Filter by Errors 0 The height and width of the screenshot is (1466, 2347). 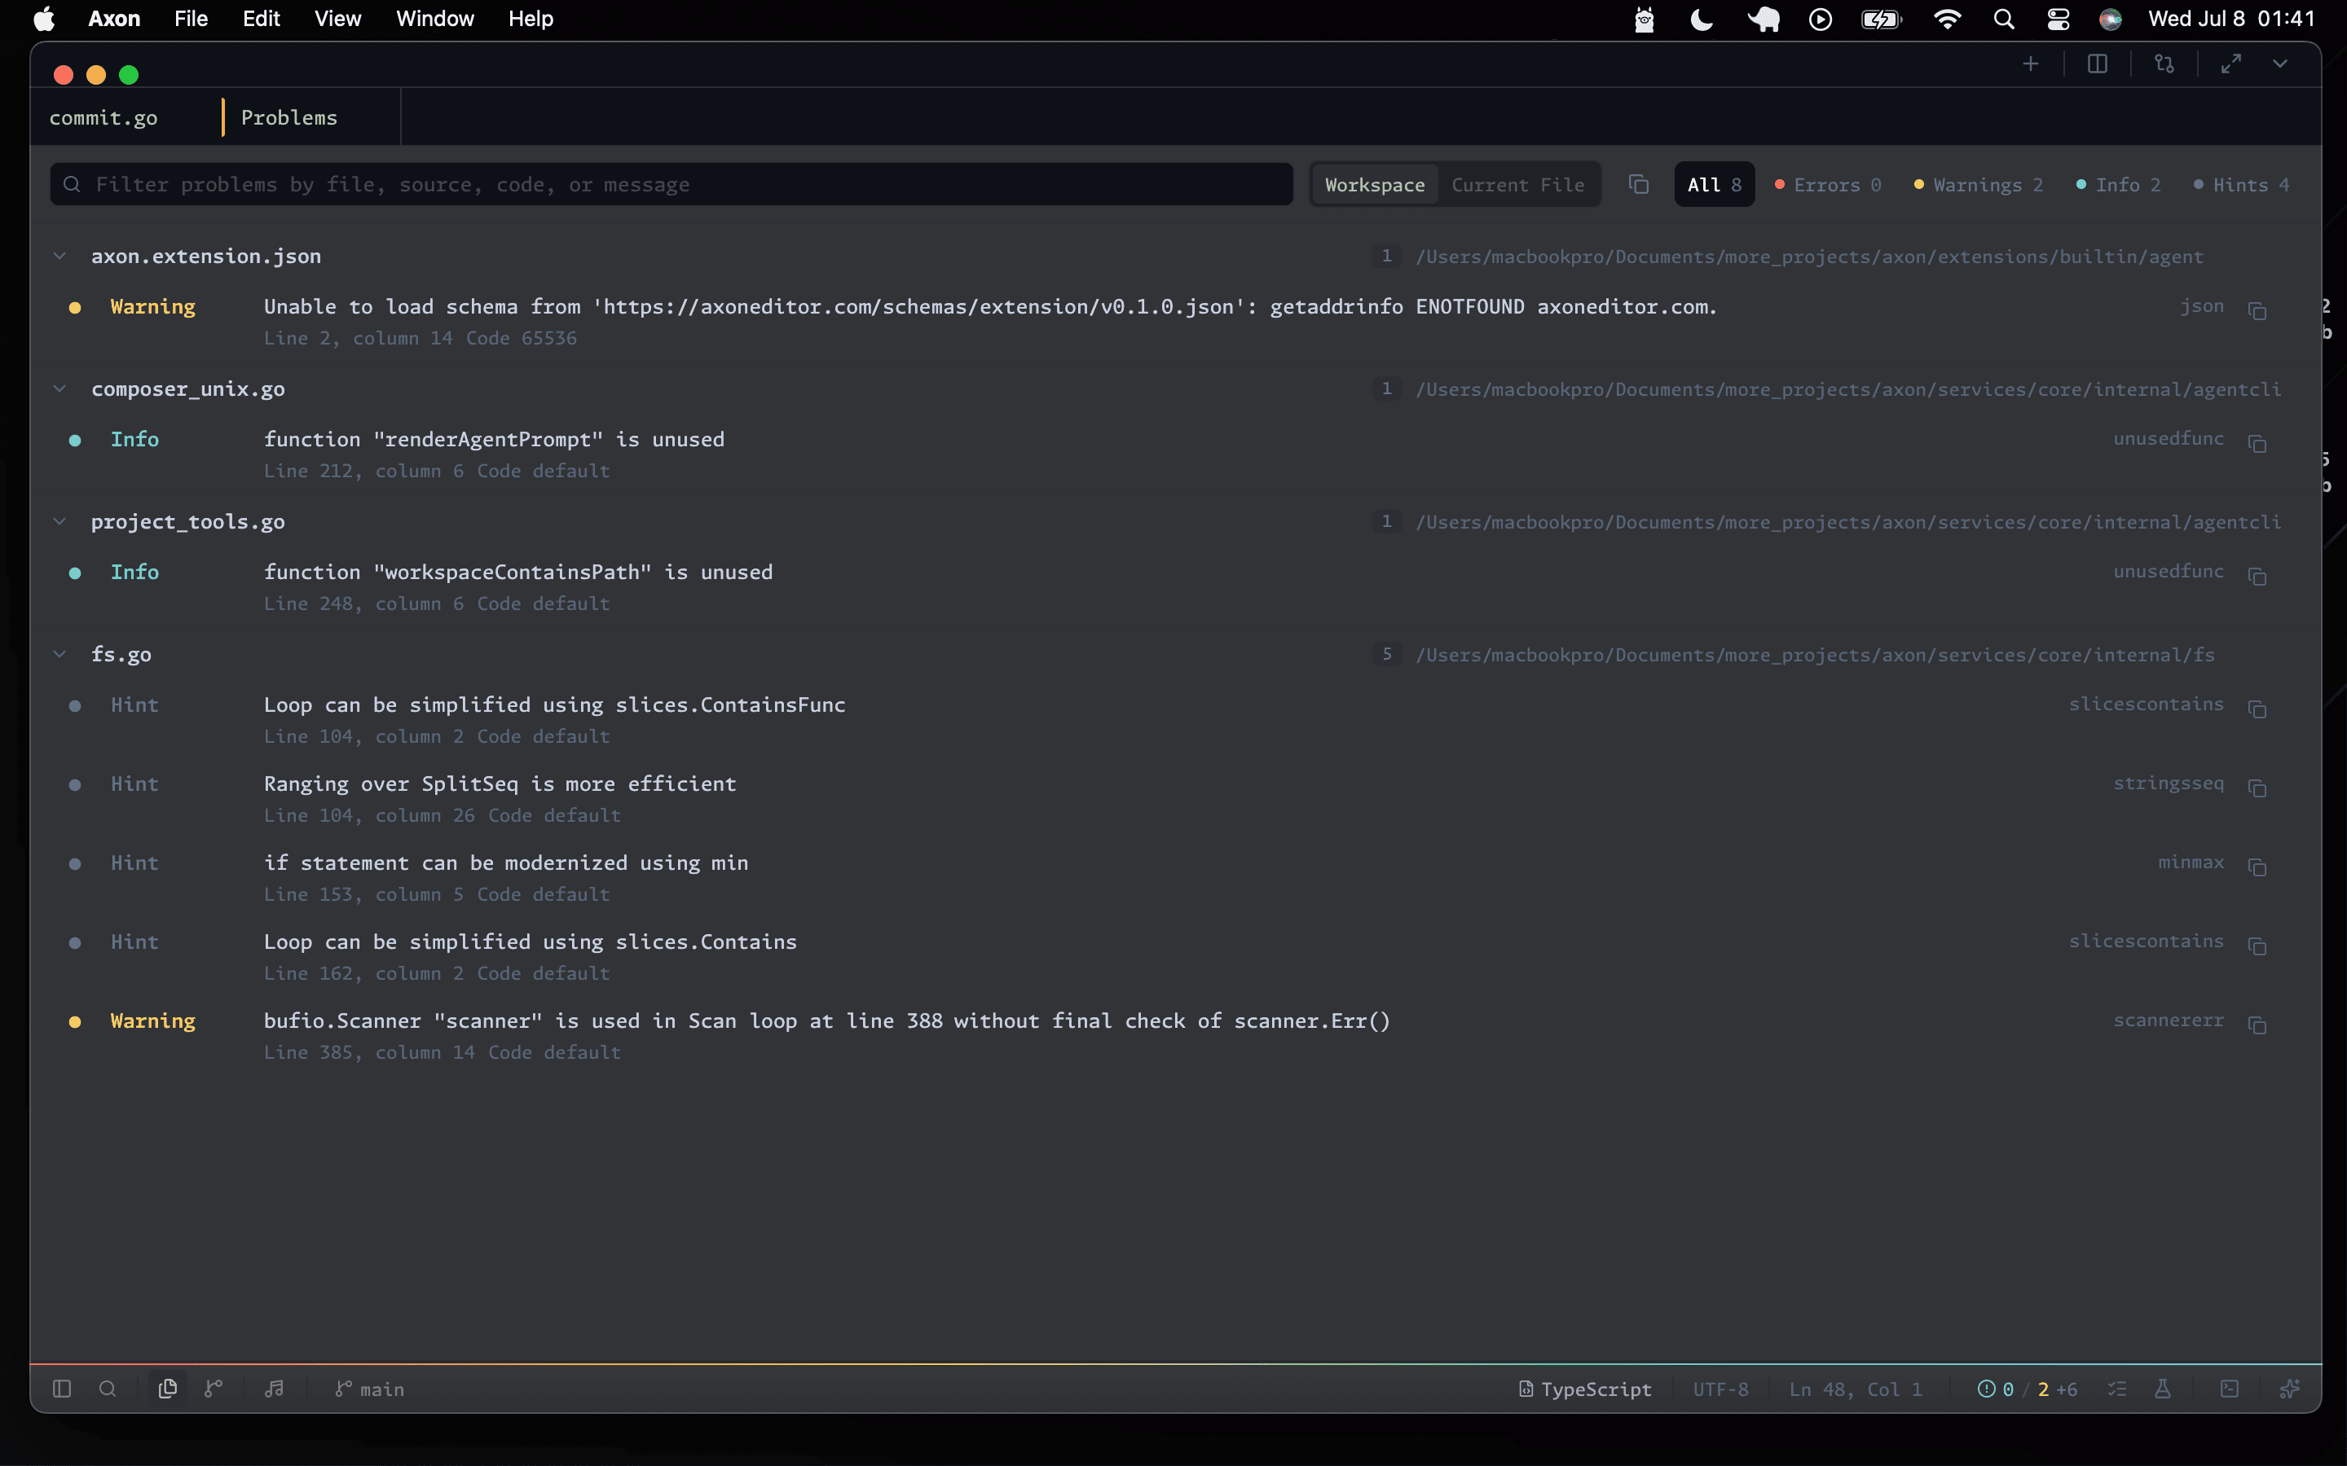point(1827,184)
